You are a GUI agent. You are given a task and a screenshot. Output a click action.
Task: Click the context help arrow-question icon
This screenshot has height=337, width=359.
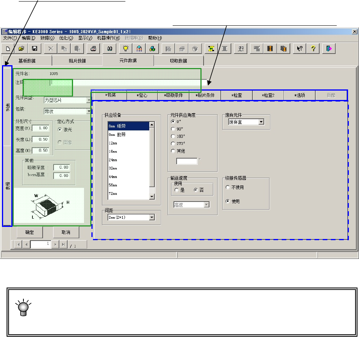coord(300,48)
